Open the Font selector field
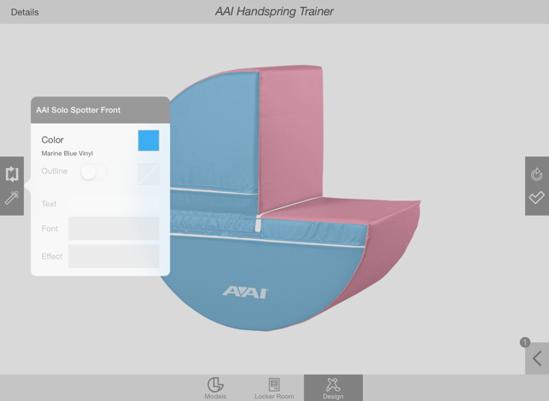Viewport: 549px width, 401px height. tap(114, 228)
